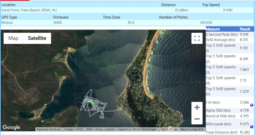Image resolution: width=255 pixels, height=136 pixels.
Task: Click the Measure column header
Action: 213,29
